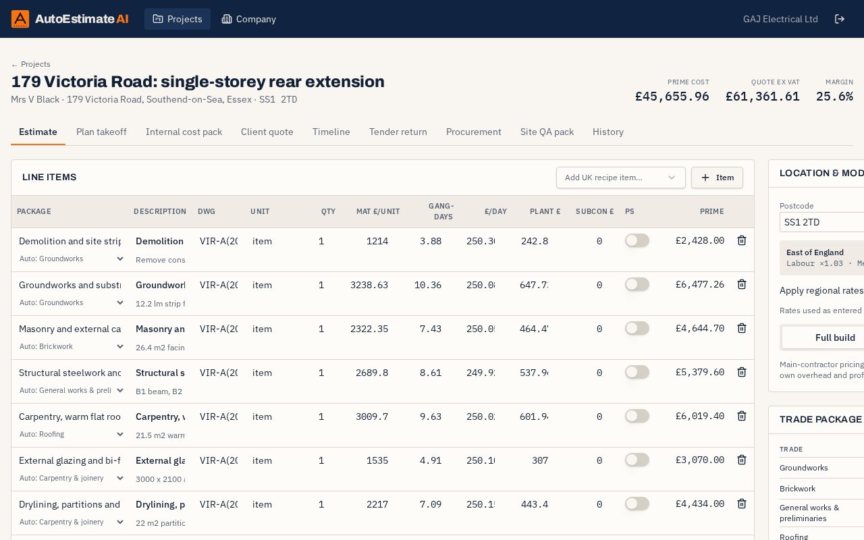
Task: Switch to the Procurement tab
Action: click(x=474, y=132)
